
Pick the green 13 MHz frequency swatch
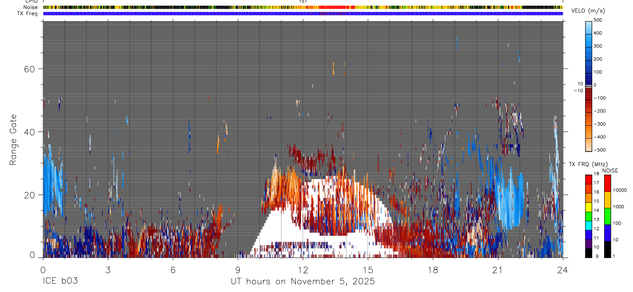[588, 217]
